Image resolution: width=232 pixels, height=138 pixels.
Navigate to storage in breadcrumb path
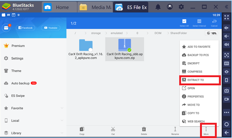pos(96,33)
